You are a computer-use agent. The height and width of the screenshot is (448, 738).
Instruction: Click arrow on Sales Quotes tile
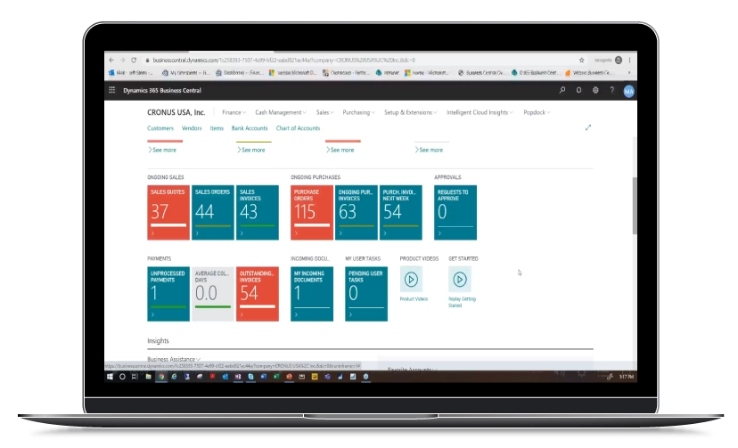point(152,233)
